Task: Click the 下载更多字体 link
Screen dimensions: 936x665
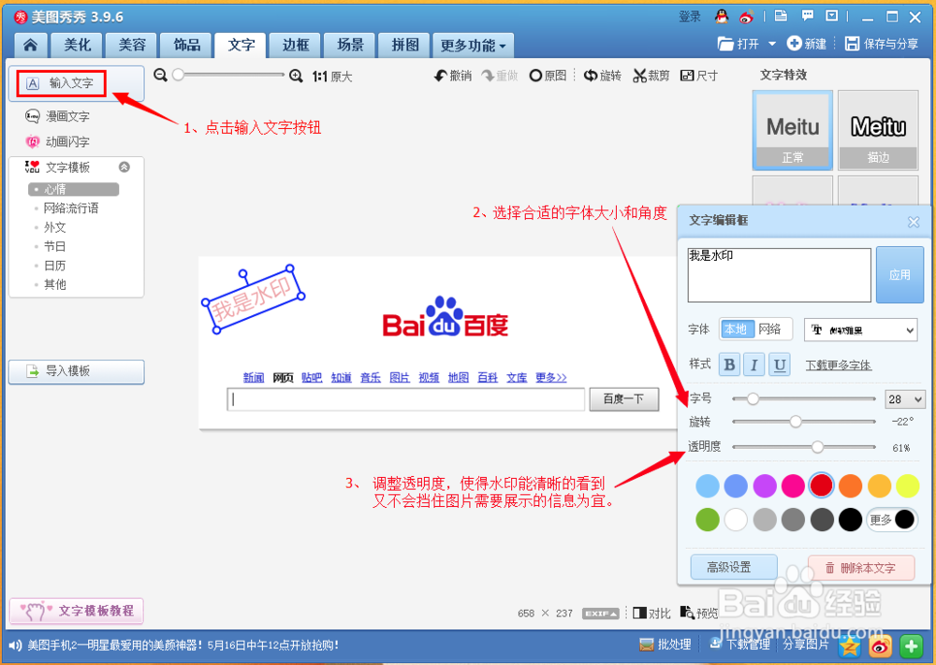Action: (x=838, y=365)
